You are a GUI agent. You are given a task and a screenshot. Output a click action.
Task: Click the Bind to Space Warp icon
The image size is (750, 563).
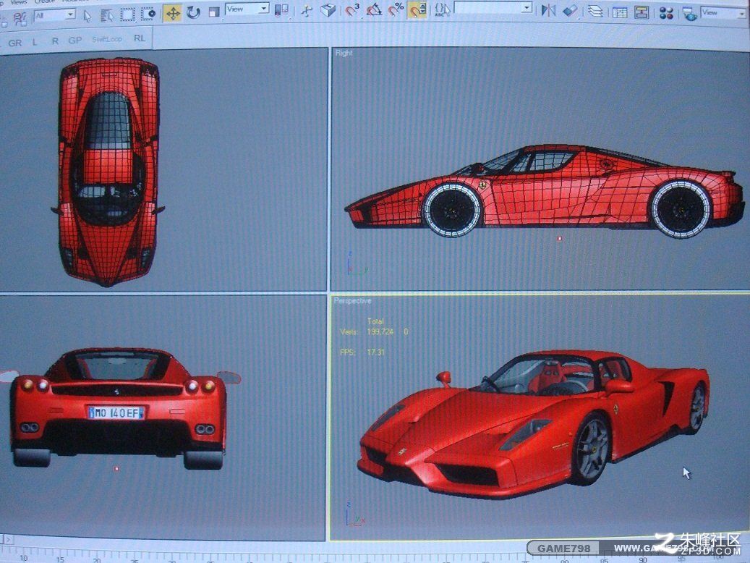20,19
